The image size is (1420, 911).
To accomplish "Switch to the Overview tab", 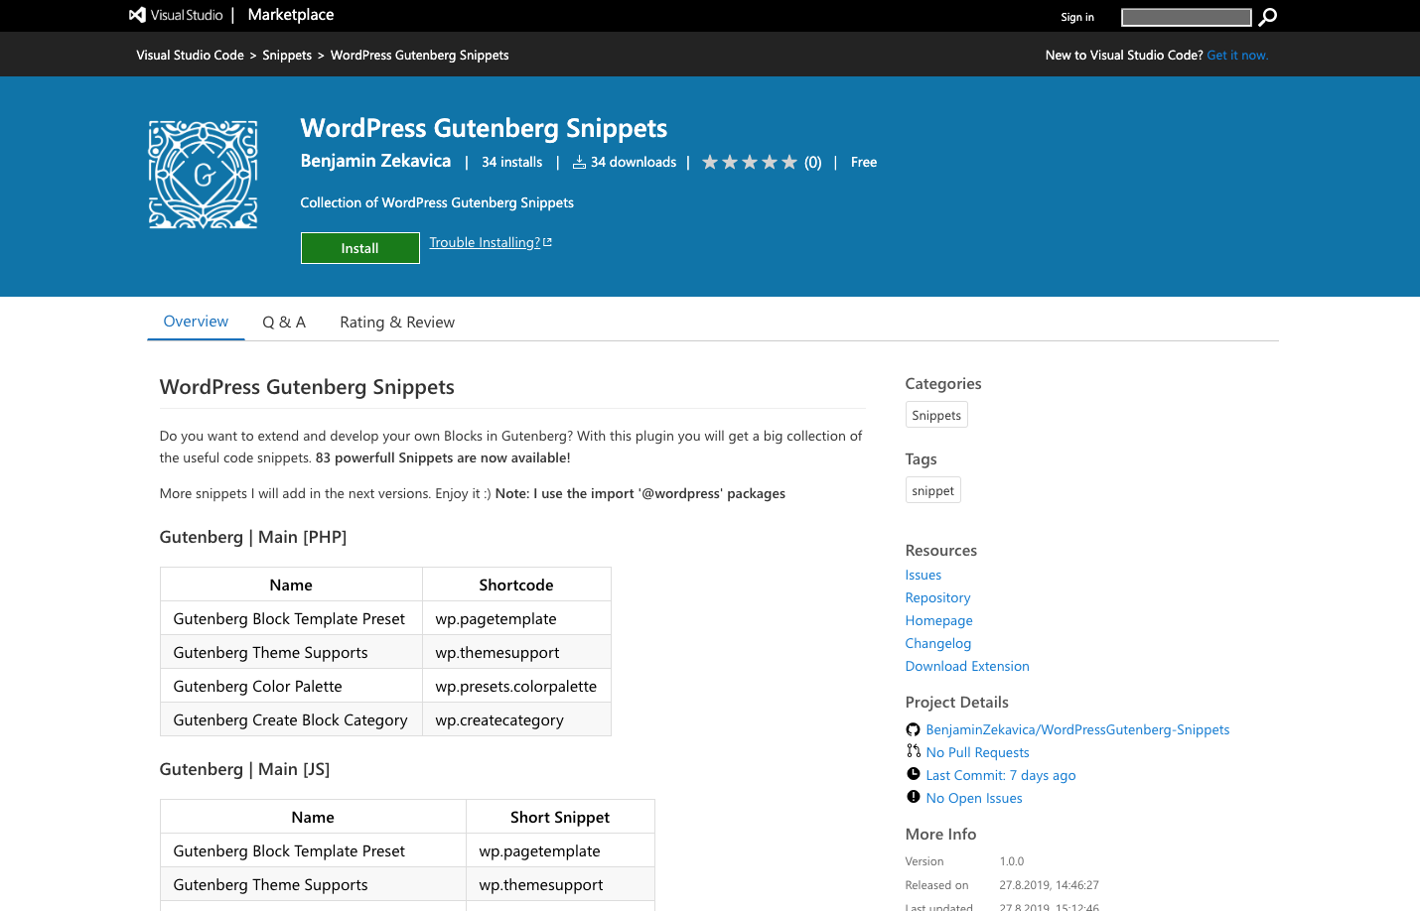I will tap(196, 322).
